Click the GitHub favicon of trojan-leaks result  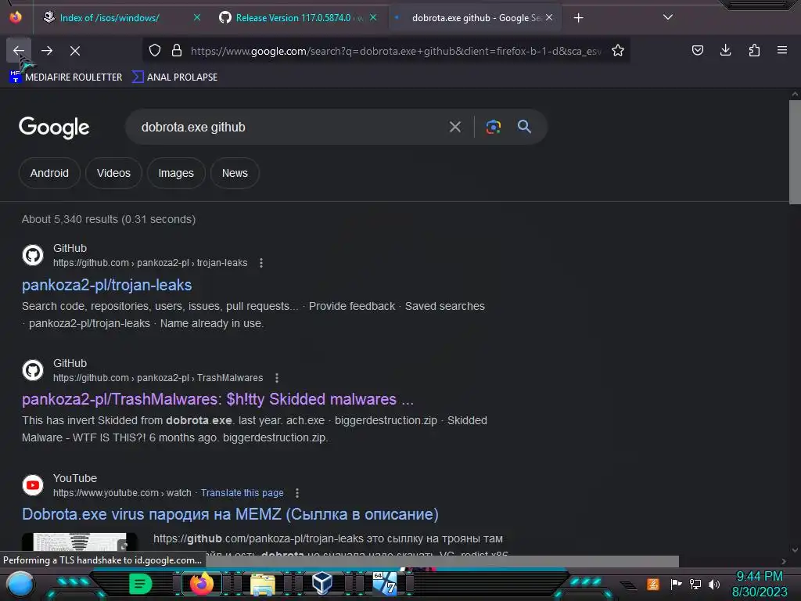[x=33, y=255]
